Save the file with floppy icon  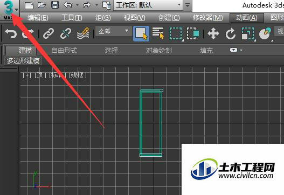click(55, 5)
